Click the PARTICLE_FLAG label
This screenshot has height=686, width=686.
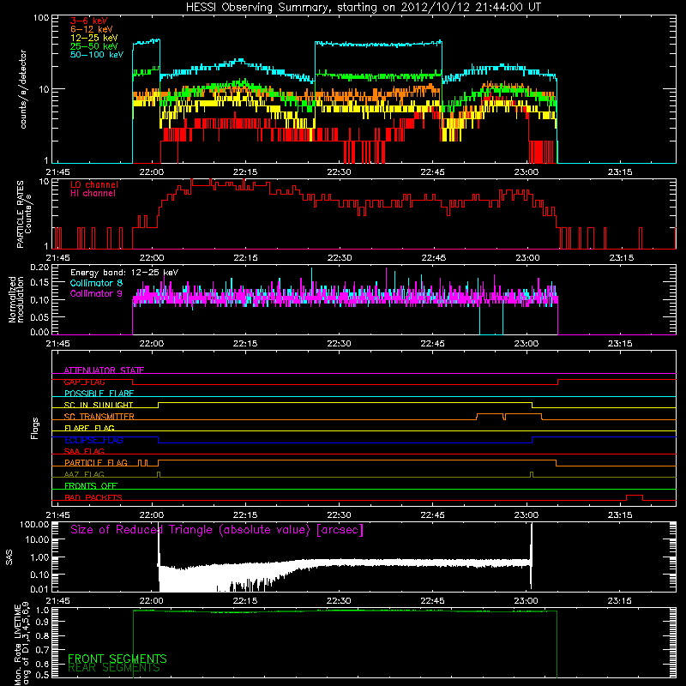[x=96, y=463]
